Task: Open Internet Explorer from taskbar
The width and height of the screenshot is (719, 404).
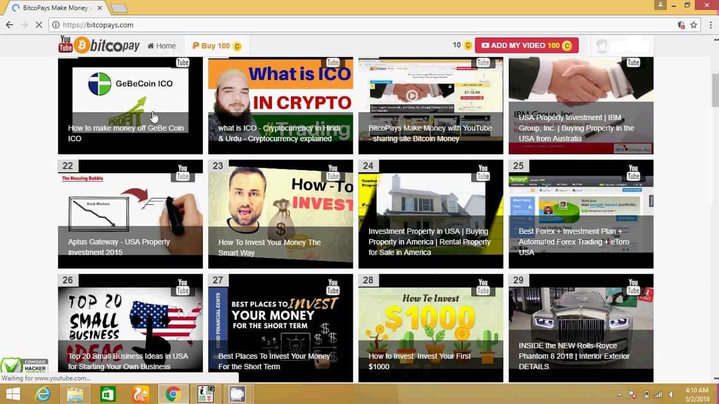Action: (43, 394)
